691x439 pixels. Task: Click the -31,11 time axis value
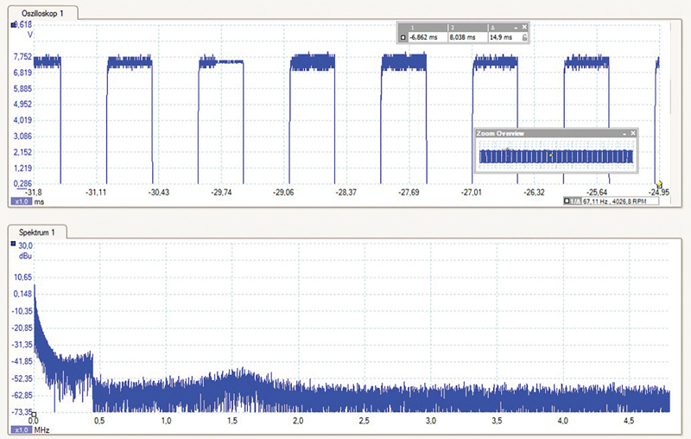pyautogui.click(x=96, y=192)
